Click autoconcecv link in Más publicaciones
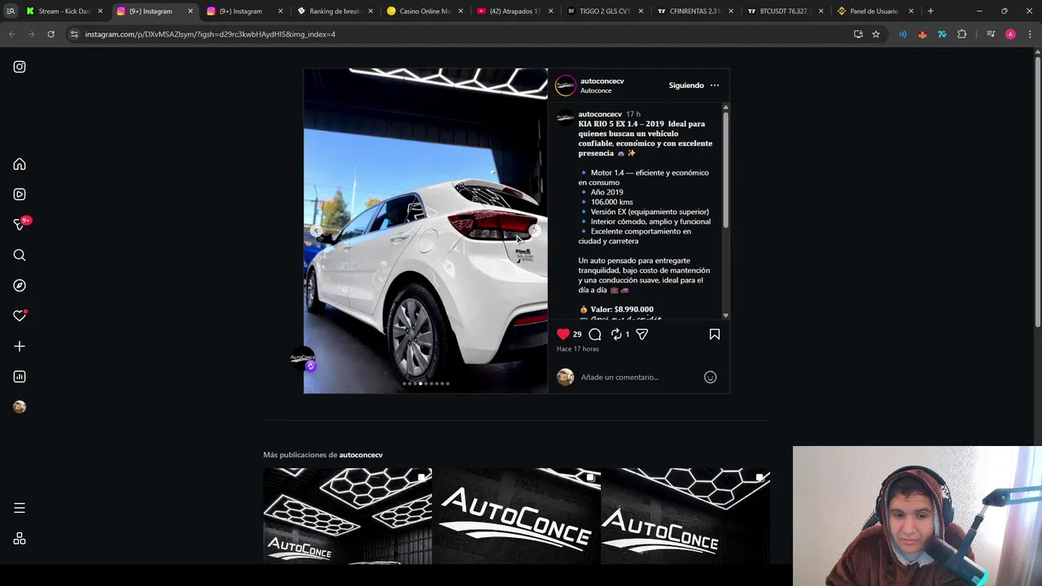The image size is (1042, 586). click(x=361, y=455)
